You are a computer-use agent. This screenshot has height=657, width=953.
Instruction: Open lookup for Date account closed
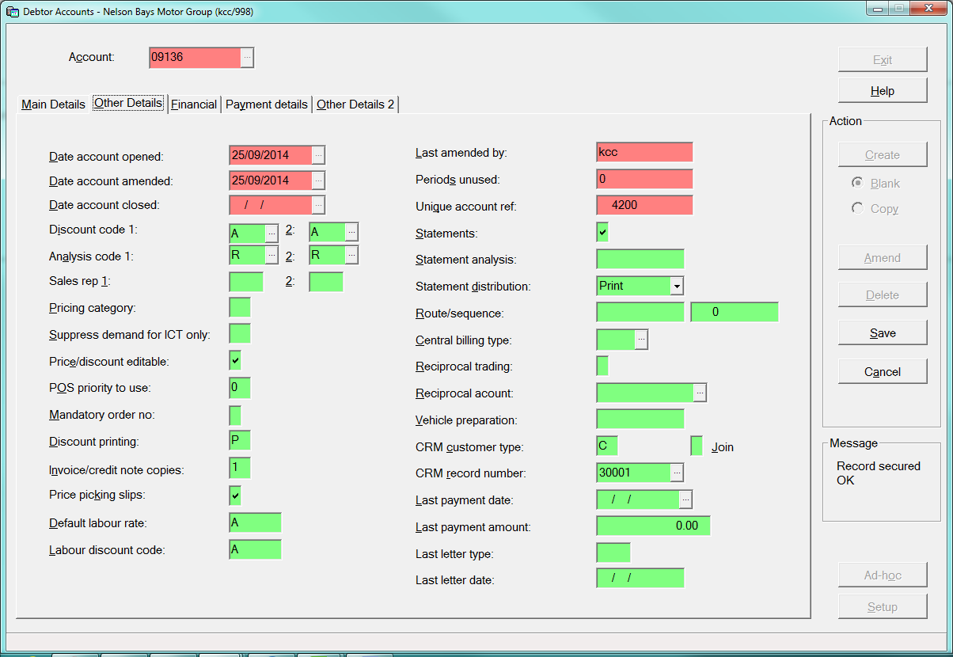pos(318,205)
